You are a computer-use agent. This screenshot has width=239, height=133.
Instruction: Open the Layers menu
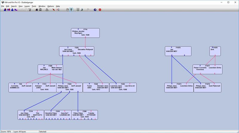pos(27,6)
